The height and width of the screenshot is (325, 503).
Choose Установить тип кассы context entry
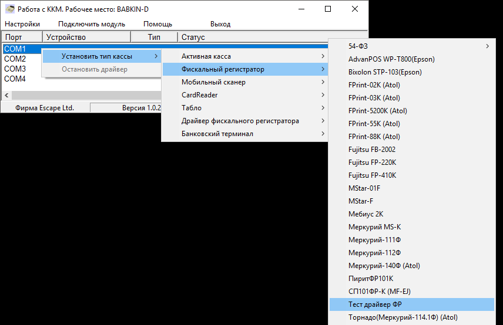102,56
